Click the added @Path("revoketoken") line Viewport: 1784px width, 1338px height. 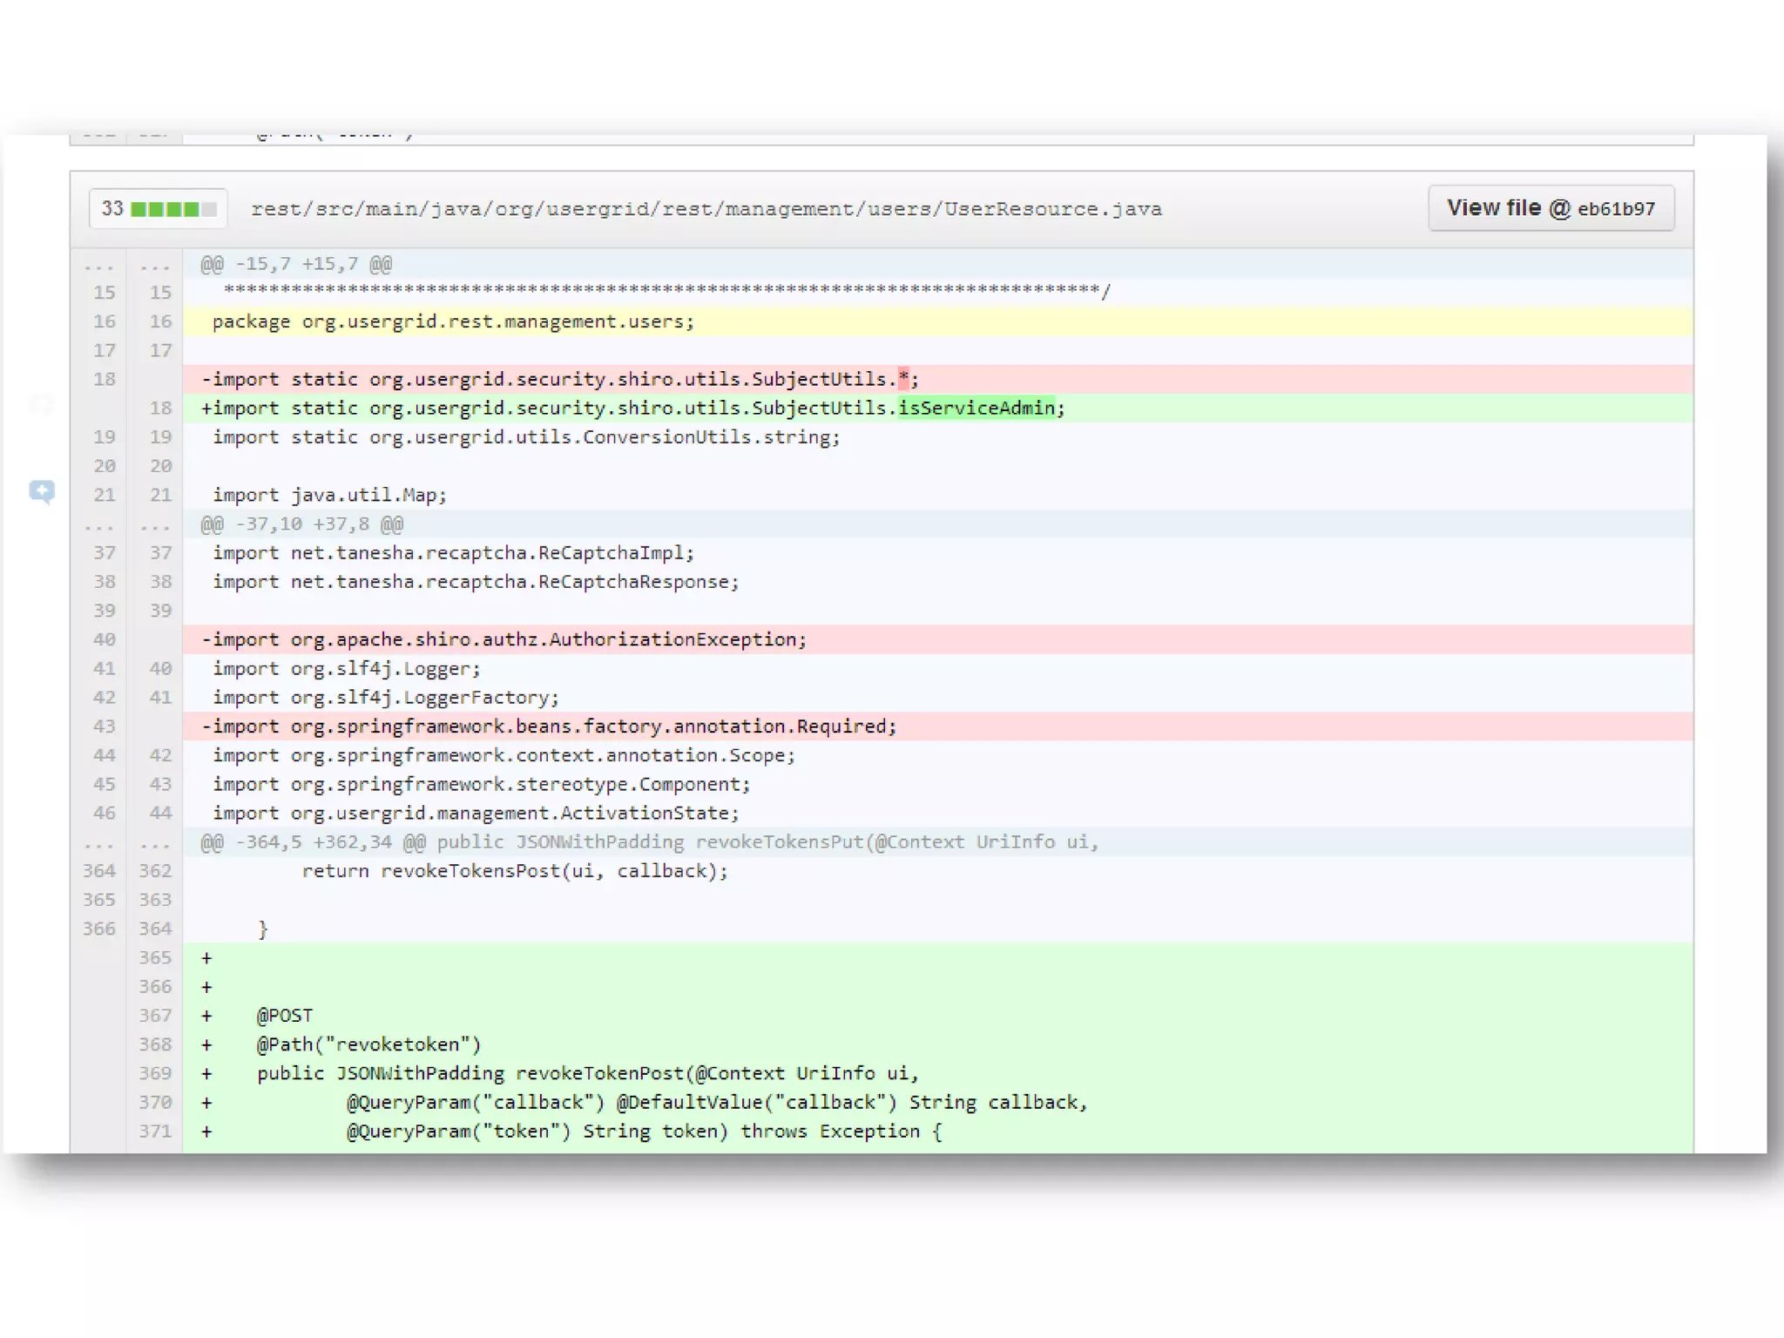(x=368, y=1044)
